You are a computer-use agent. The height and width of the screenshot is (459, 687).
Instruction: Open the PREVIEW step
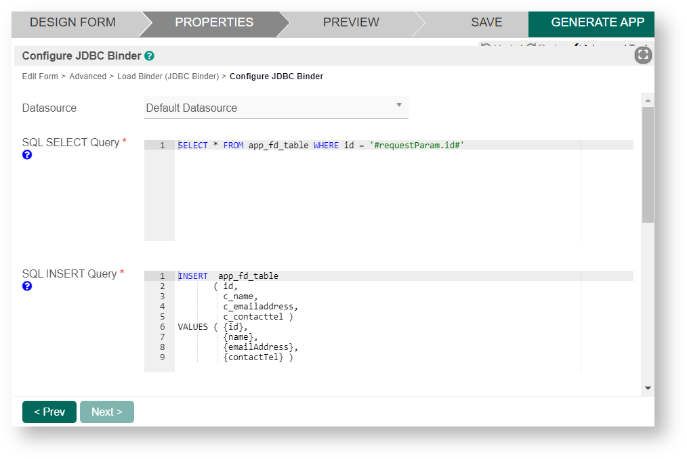pos(351,22)
